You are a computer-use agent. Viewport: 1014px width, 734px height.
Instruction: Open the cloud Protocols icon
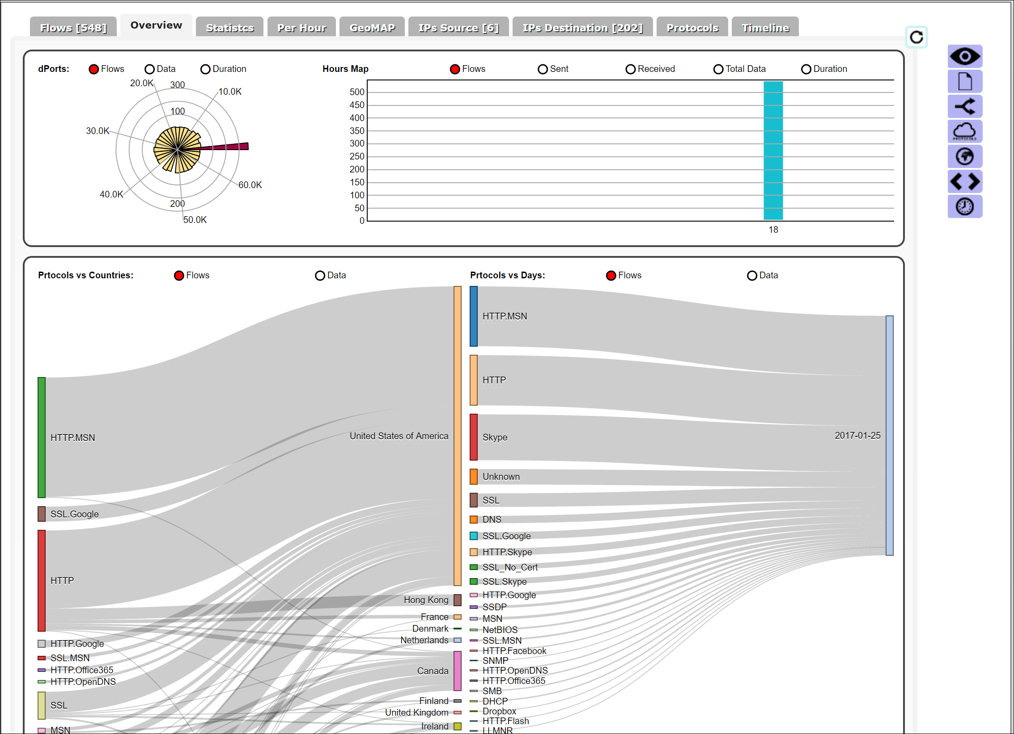pos(965,131)
